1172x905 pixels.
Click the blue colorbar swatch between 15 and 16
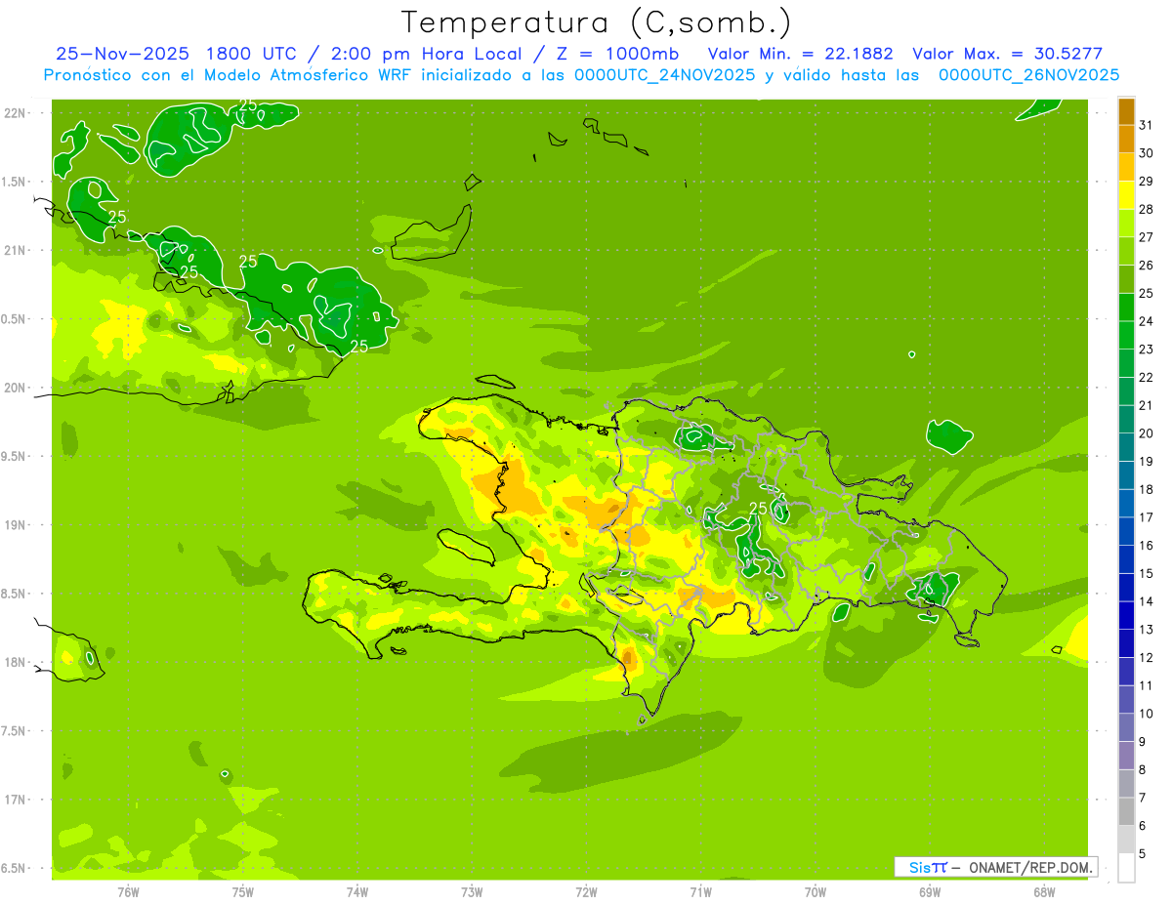(x=1126, y=559)
